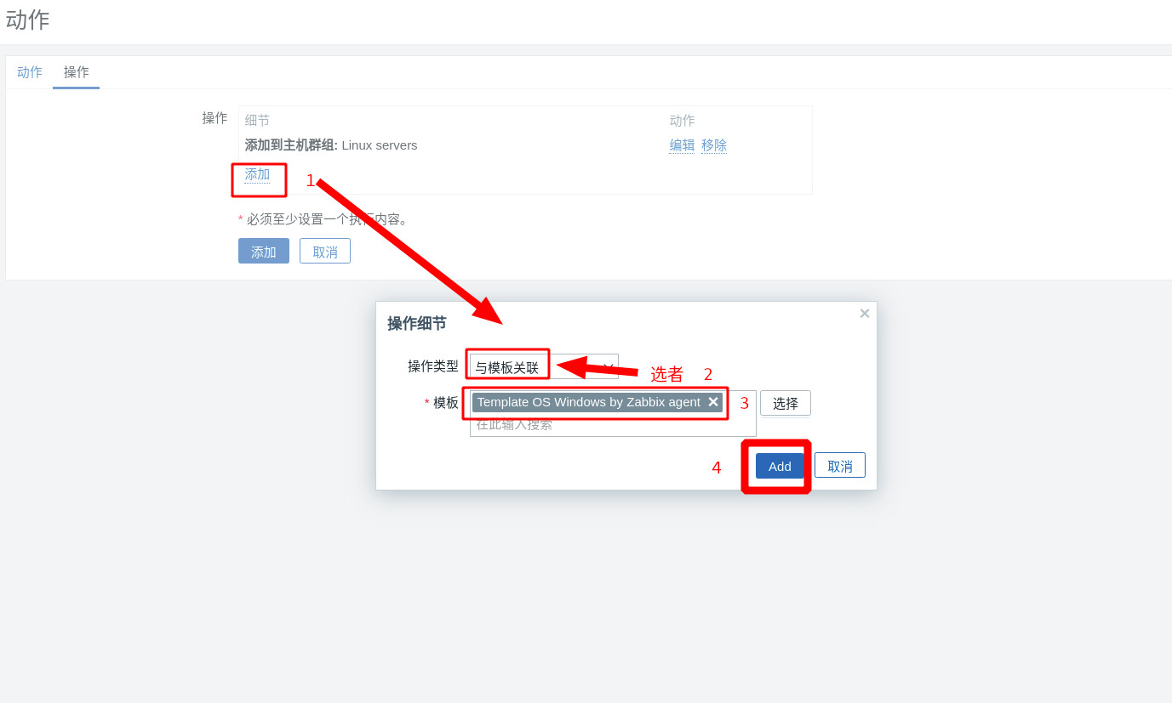The width and height of the screenshot is (1172, 703).
Task: Click the 编辑 link for Linux servers
Action: 682,145
